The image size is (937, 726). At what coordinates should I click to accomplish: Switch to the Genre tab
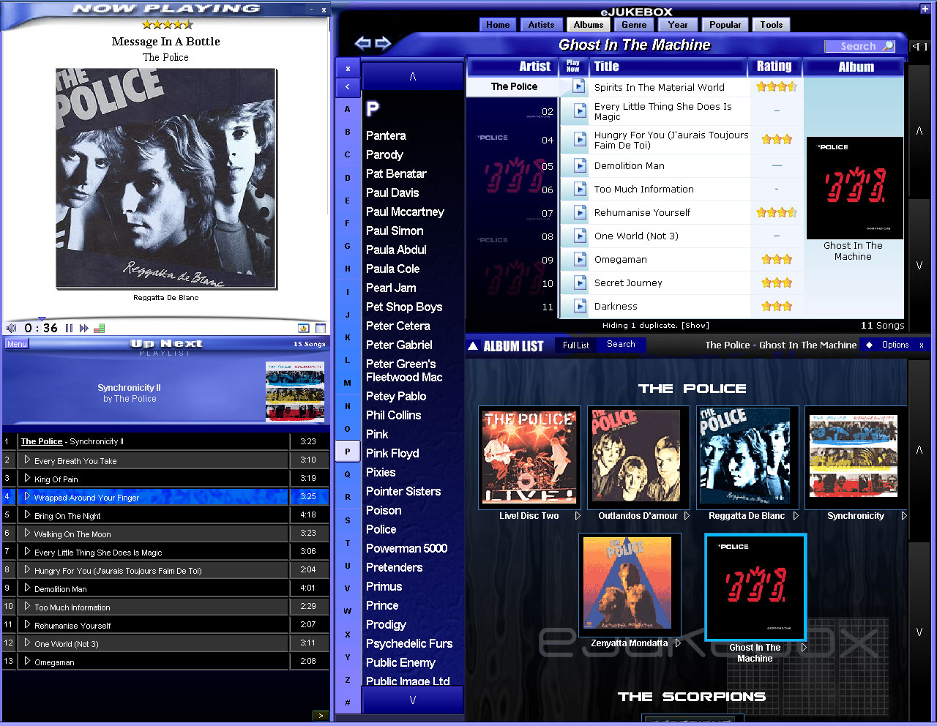[634, 24]
